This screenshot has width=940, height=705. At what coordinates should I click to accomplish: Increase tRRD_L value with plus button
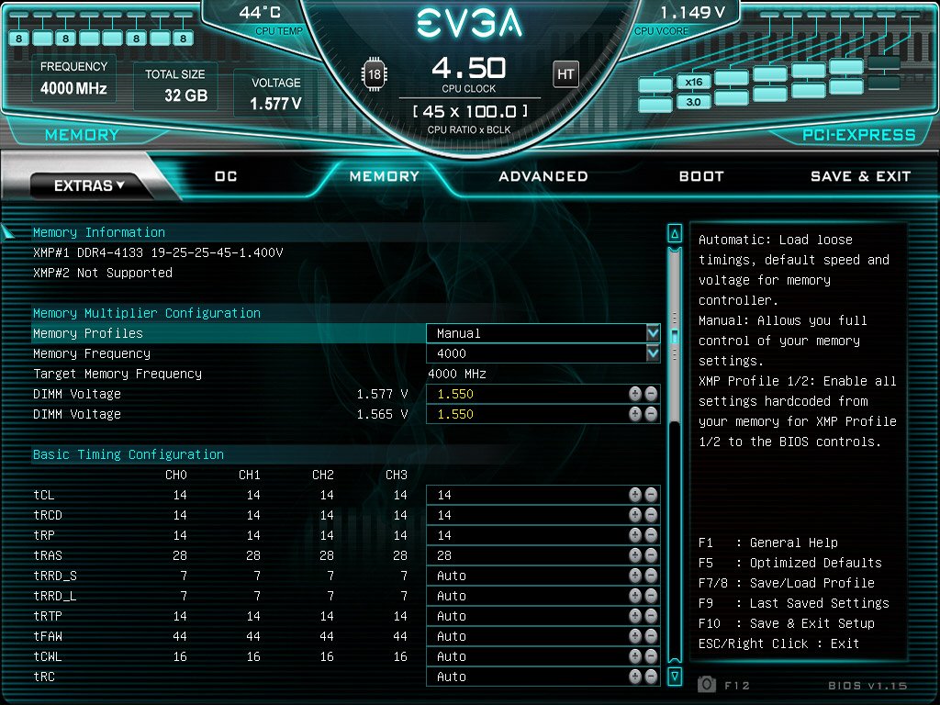pos(635,596)
